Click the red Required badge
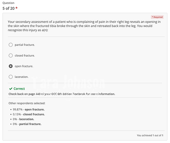Viewport: 170px width, 143px height. click(x=157, y=17)
